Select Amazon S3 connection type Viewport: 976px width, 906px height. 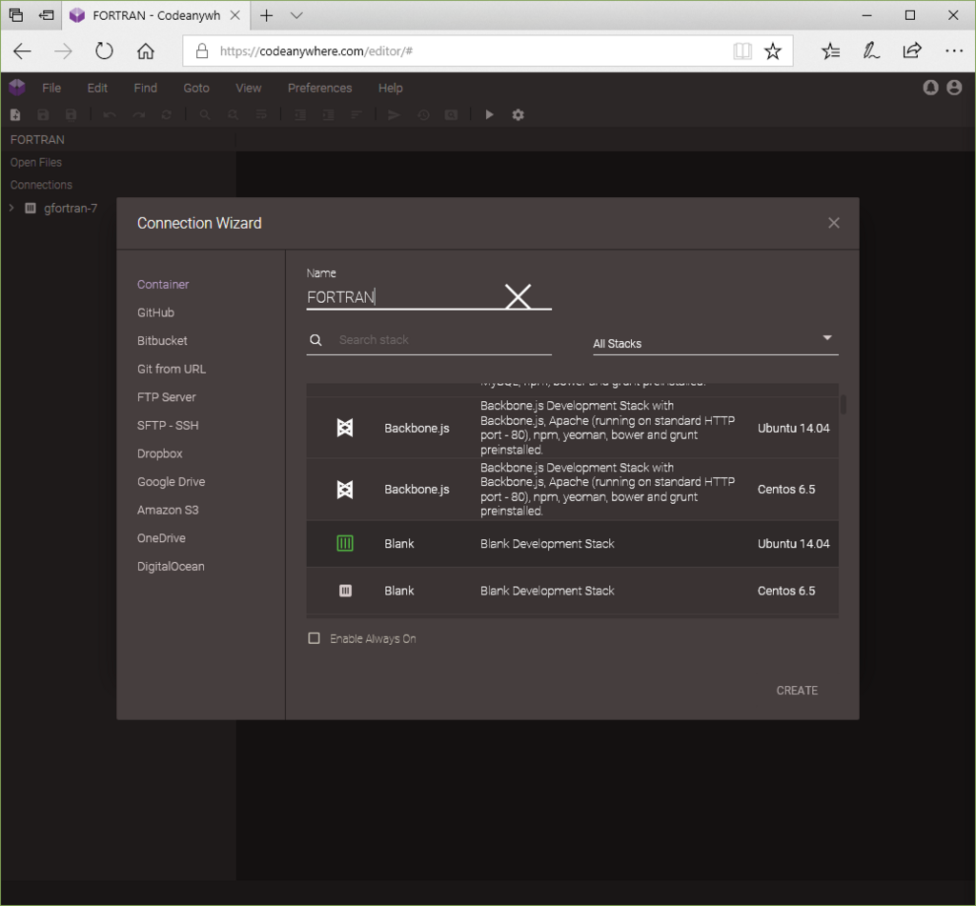pyautogui.click(x=168, y=510)
